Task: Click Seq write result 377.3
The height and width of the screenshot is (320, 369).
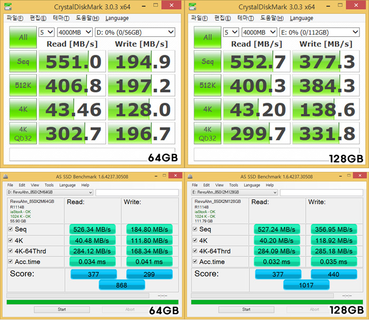Action: 326,61
